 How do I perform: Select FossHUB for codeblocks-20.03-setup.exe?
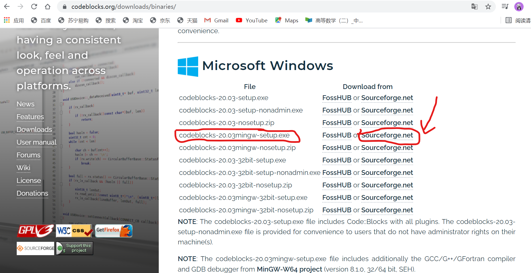click(x=337, y=98)
